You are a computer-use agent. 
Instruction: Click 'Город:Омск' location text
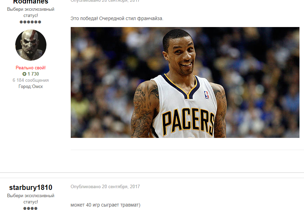click(x=31, y=87)
